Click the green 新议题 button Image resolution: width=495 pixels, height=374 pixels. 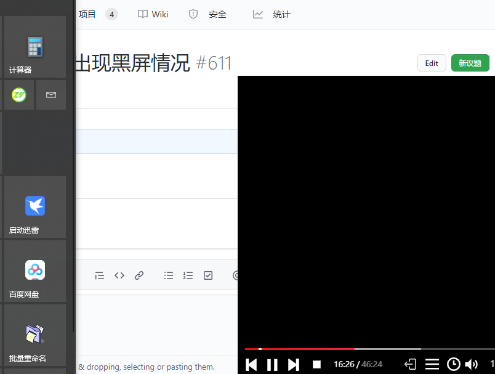470,63
